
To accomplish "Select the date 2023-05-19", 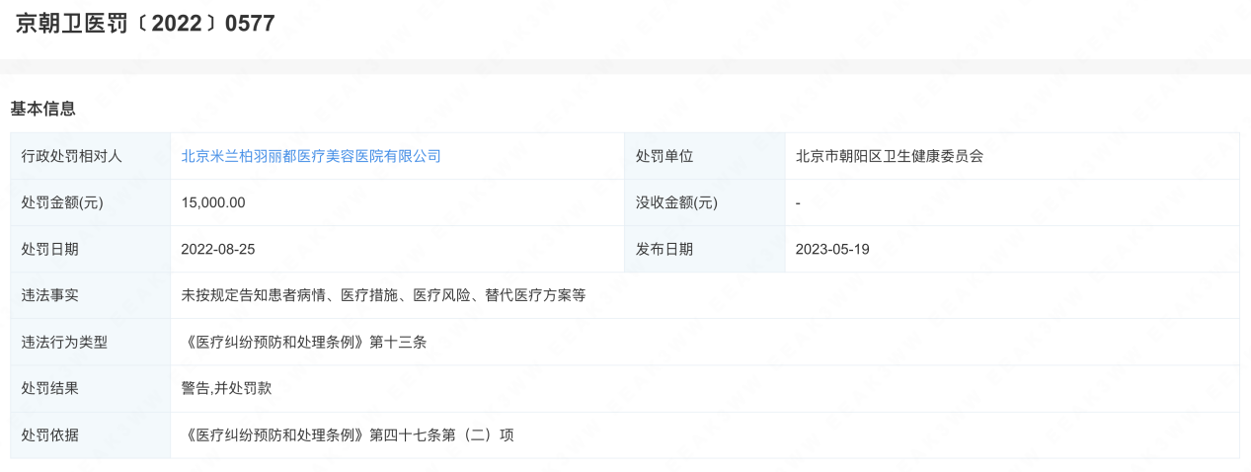I will [x=832, y=249].
